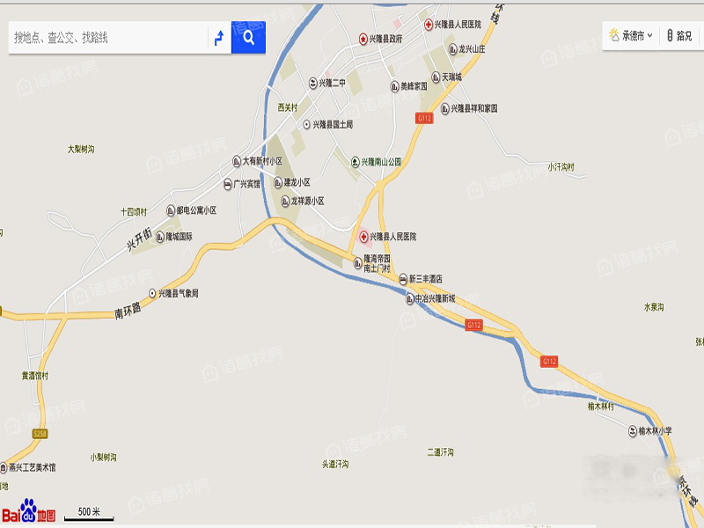Click the 隆城国际 residential marker
The height and width of the screenshot is (528, 704).
click(x=160, y=236)
